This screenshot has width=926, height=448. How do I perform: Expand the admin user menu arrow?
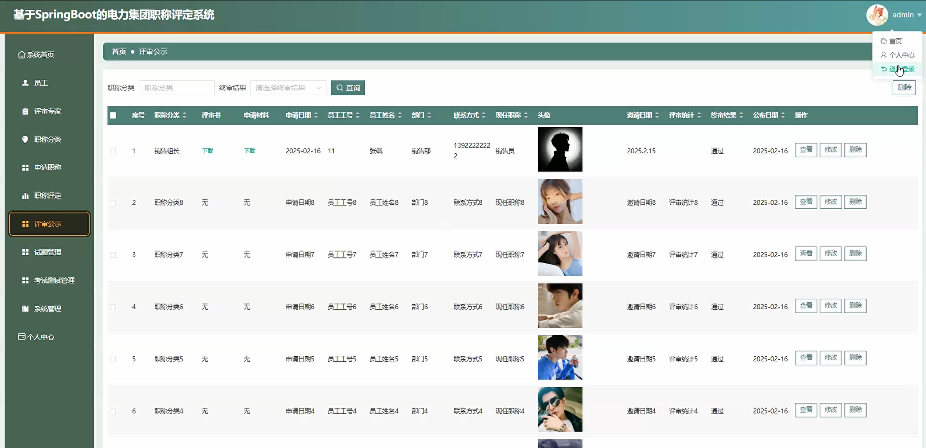coord(919,15)
